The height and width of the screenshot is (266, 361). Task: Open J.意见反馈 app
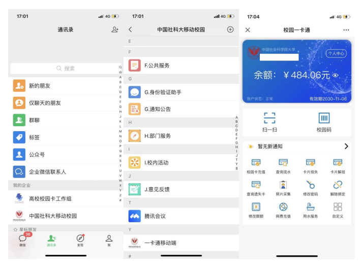point(181,189)
